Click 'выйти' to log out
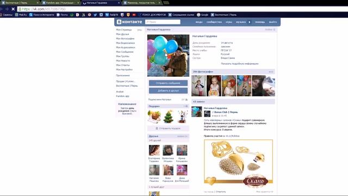Viewport: 348px width, 196px height. click(x=273, y=22)
